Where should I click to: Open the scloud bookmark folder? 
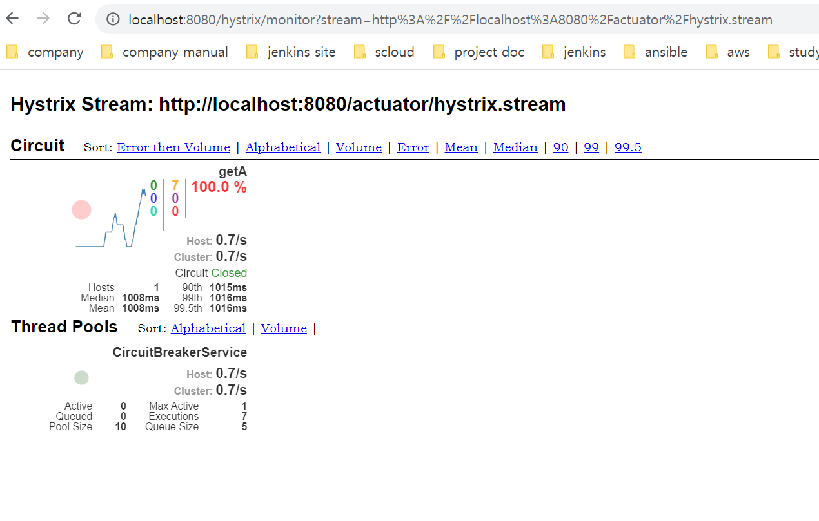point(384,52)
